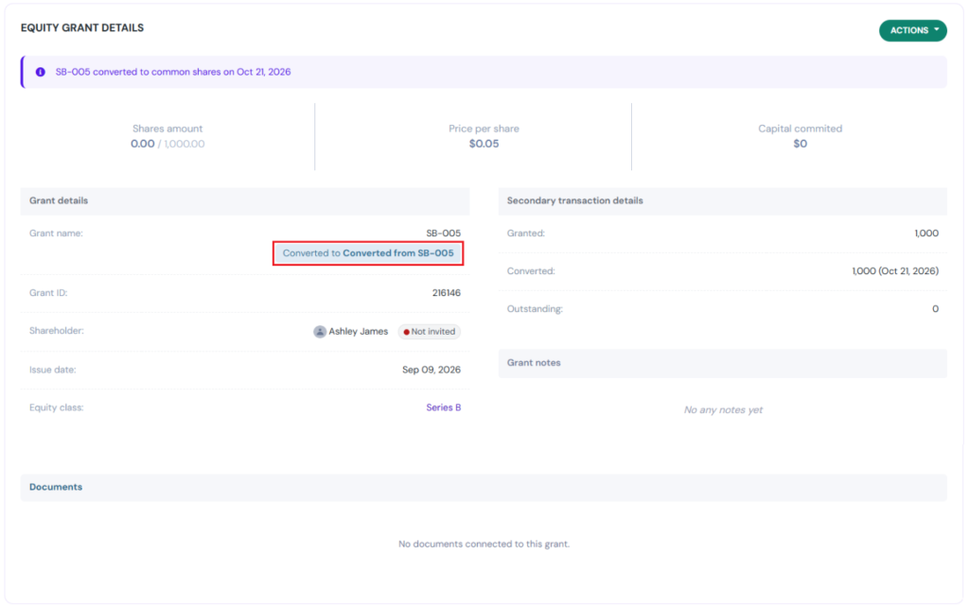Click Ashley James avatar icon

(320, 332)
